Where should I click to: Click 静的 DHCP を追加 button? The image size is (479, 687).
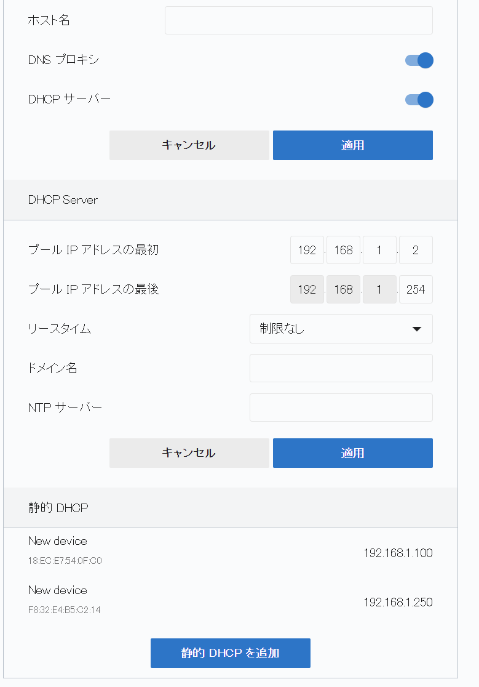(230, 653)
